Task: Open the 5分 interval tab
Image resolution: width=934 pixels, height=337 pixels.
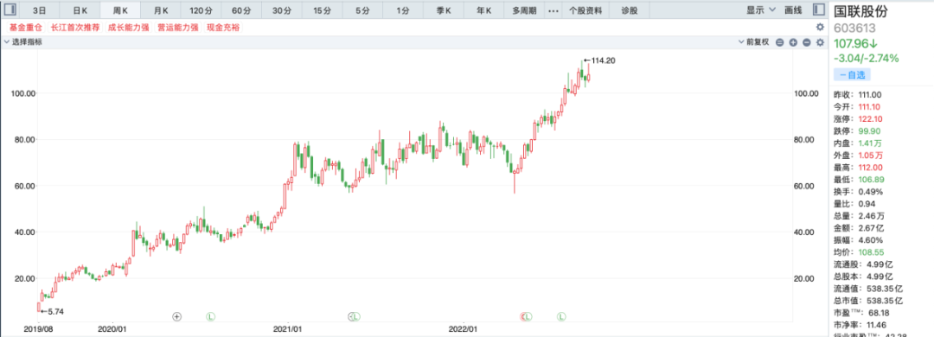Action: pyautogui.click(x=362, y=10)
